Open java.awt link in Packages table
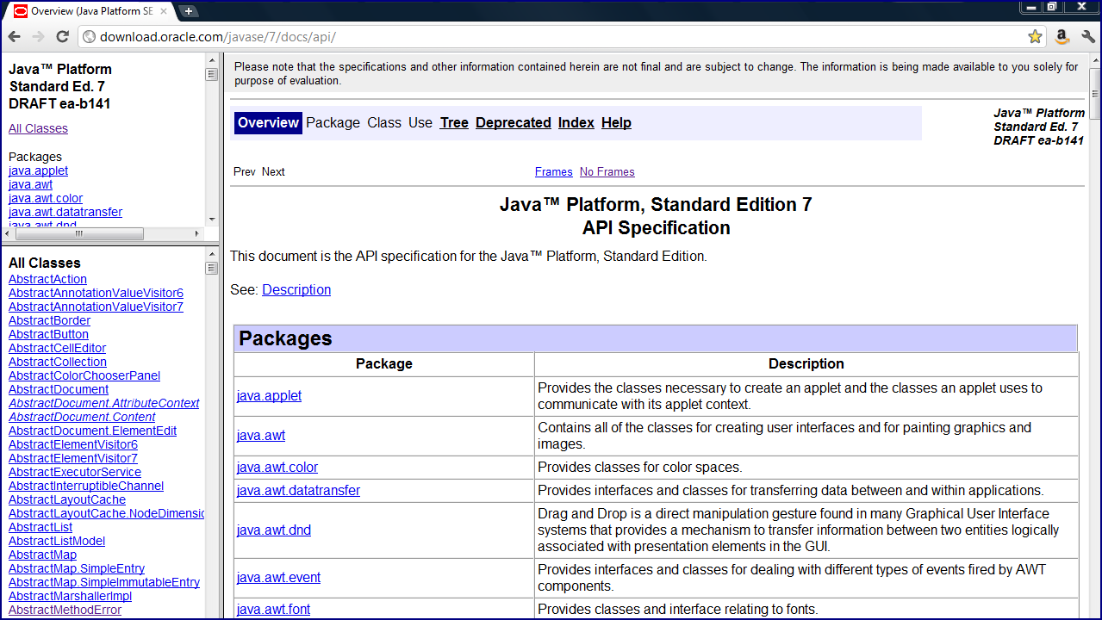The image size is (1102, 620). [x=261, y=436]
